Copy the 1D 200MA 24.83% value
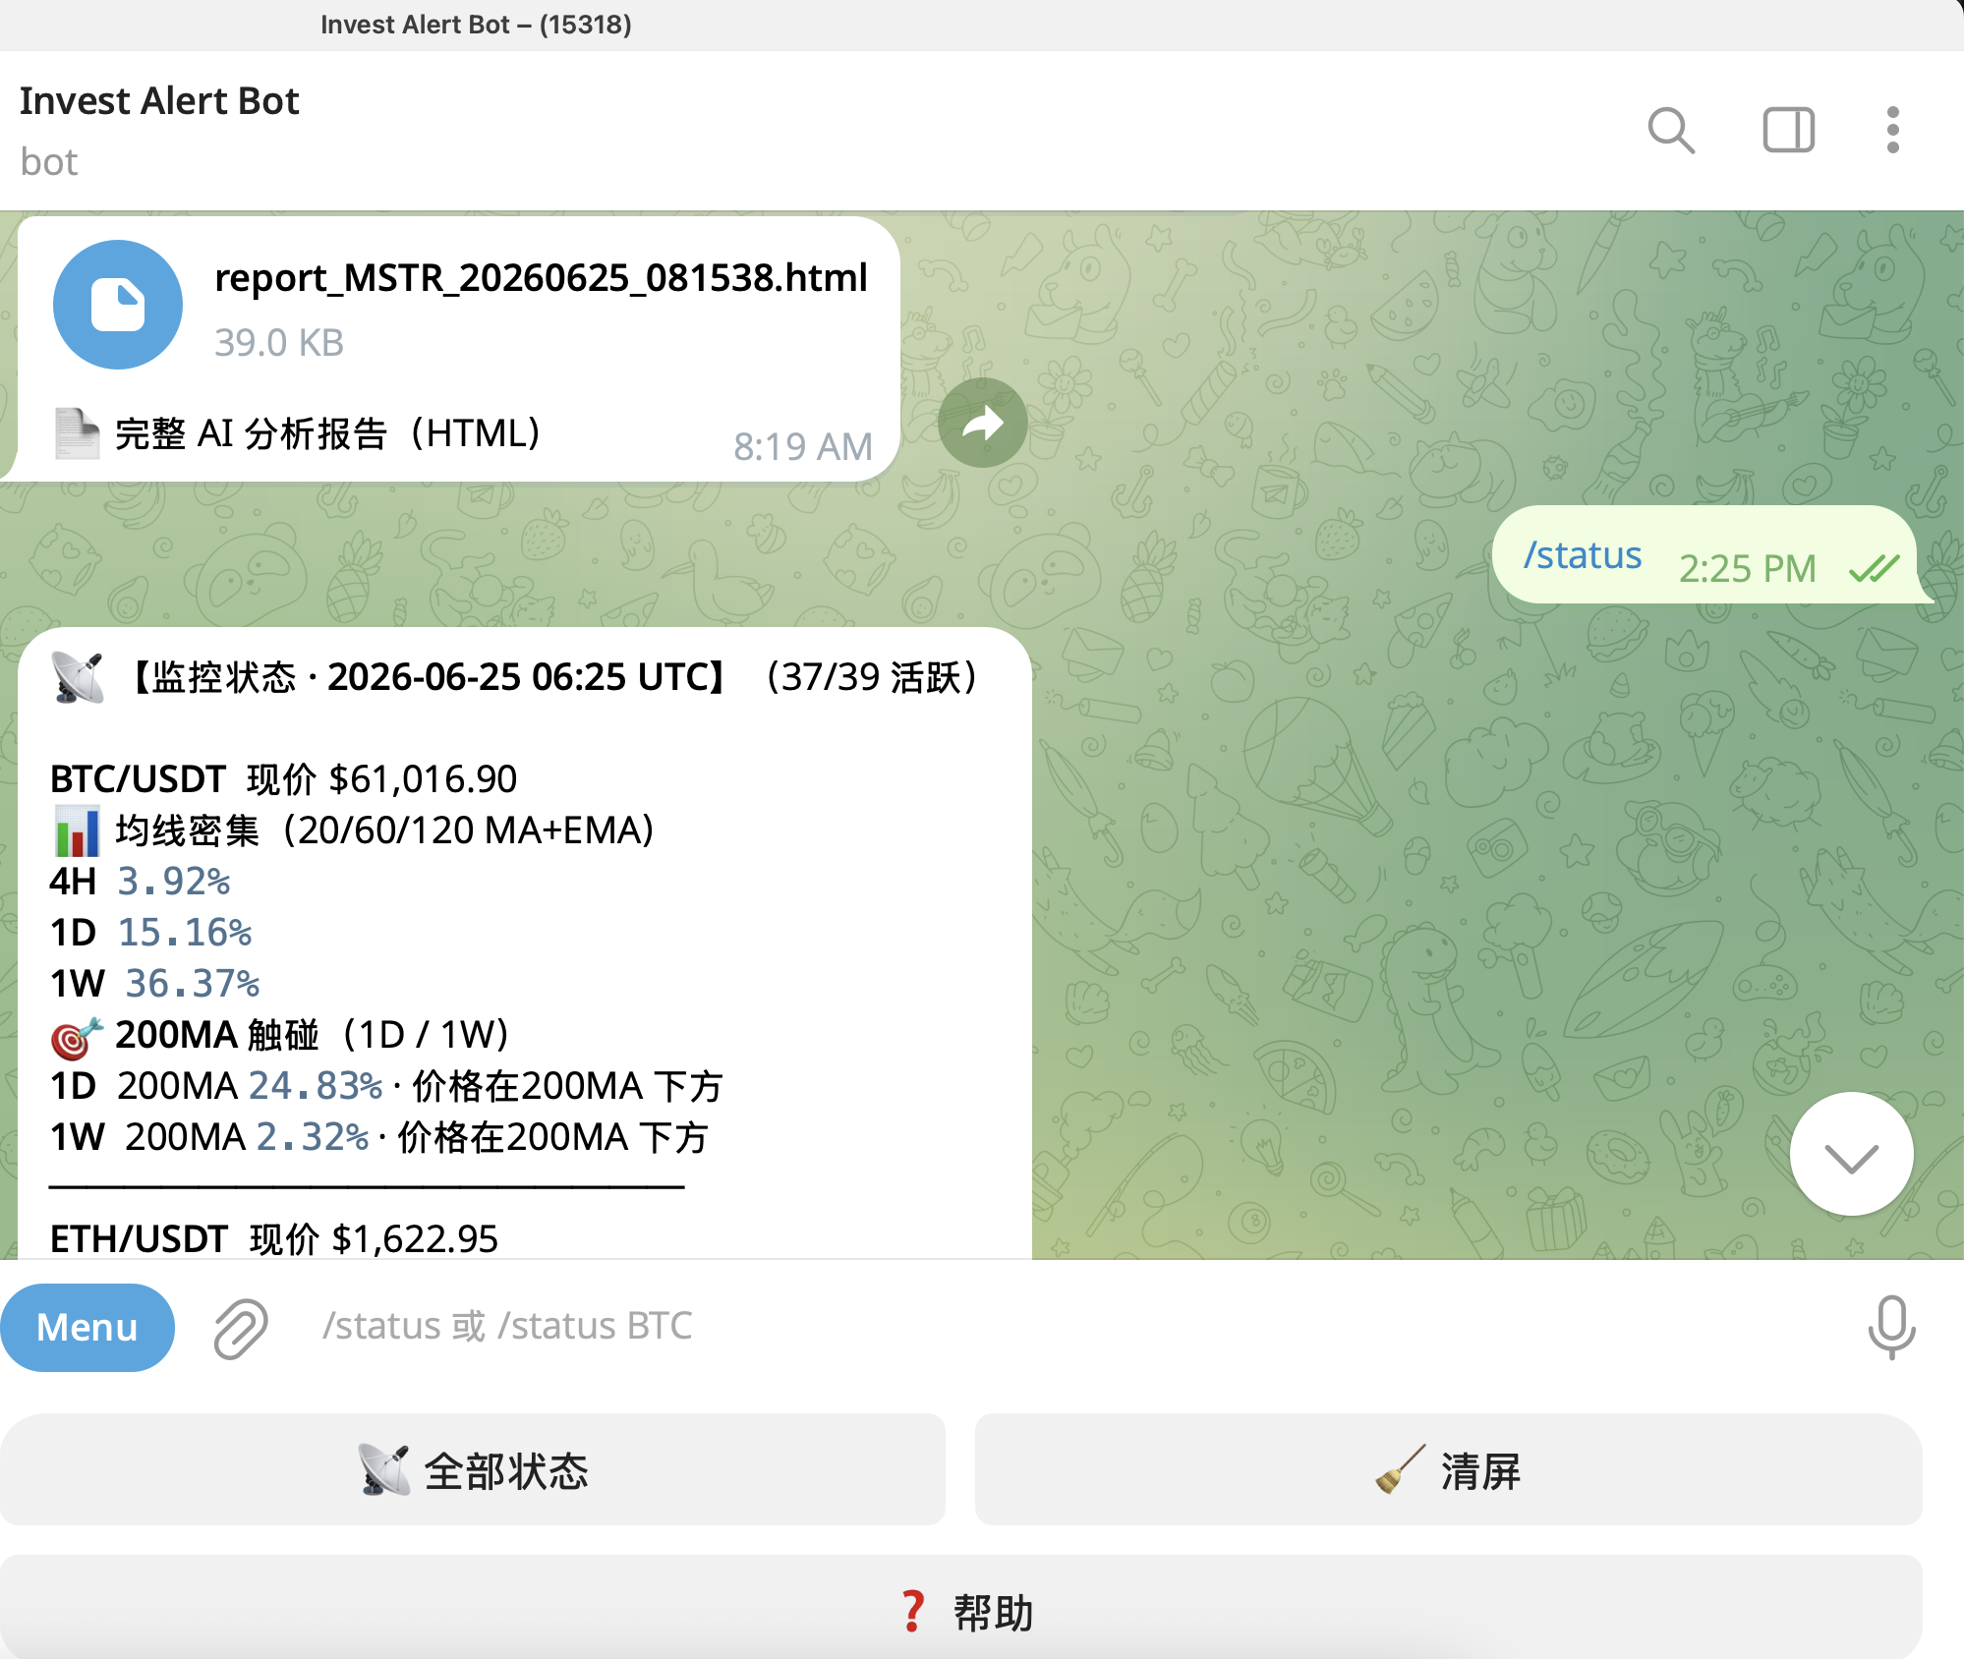The width and height of the screenshot is (1964, 1659). [316, 1086]
